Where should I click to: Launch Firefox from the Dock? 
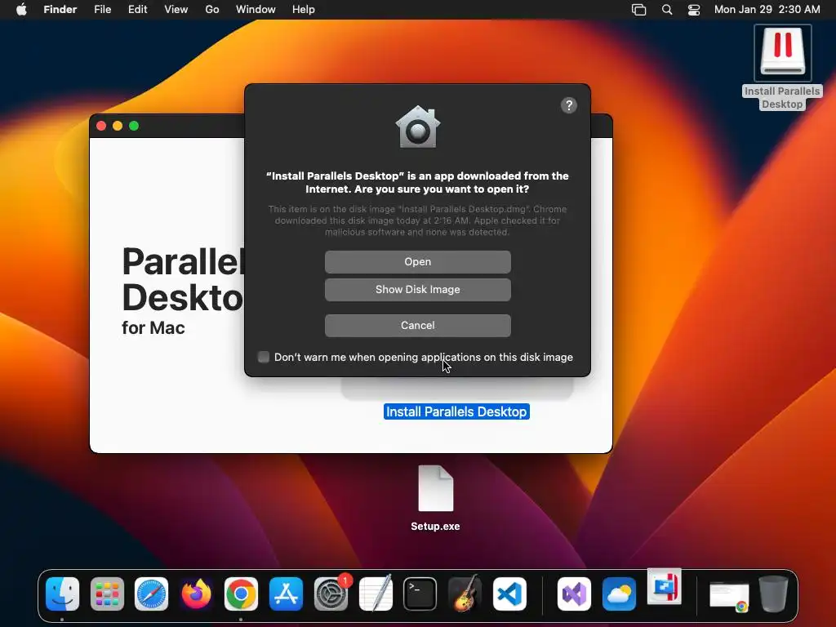196,594
